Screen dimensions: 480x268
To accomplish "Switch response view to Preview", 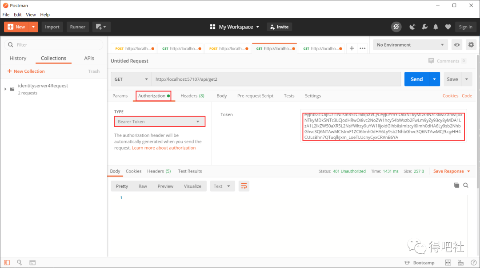I will (165, 186).
